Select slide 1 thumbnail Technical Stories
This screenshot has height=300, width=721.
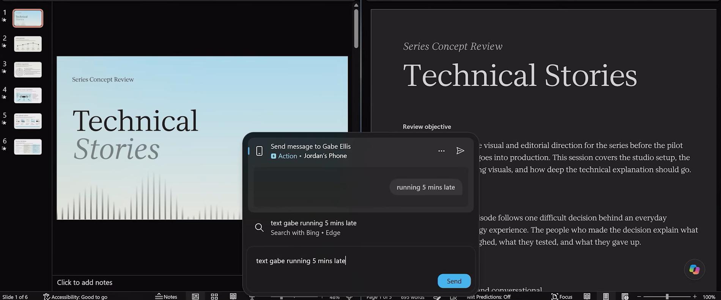pos(28,18)
